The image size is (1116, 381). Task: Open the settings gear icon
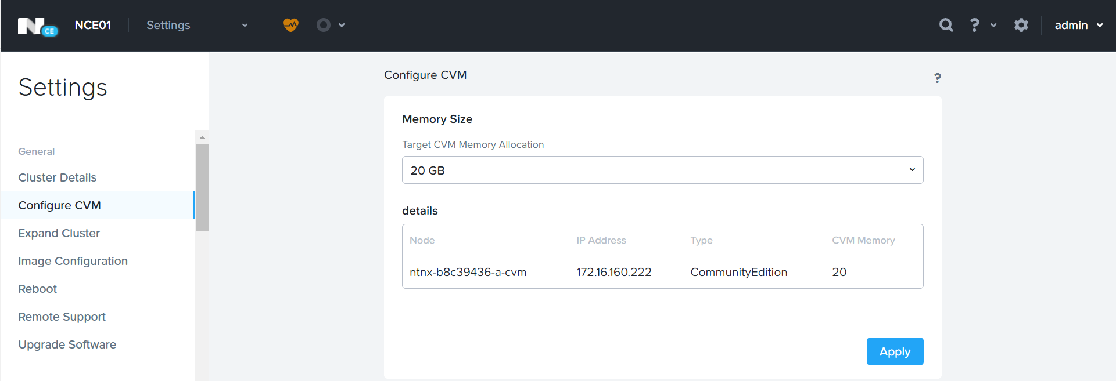pyautogui.click(x=1021, y=25)
